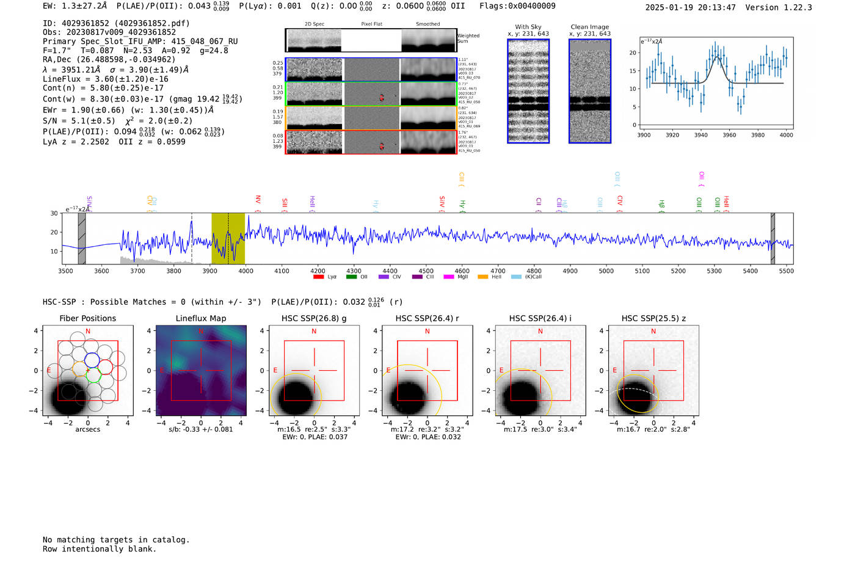This screenshot has height=582, width=855.
Task: Select the green-bordered 2D spectrum fiber row
Action: [x=371, y=93]
